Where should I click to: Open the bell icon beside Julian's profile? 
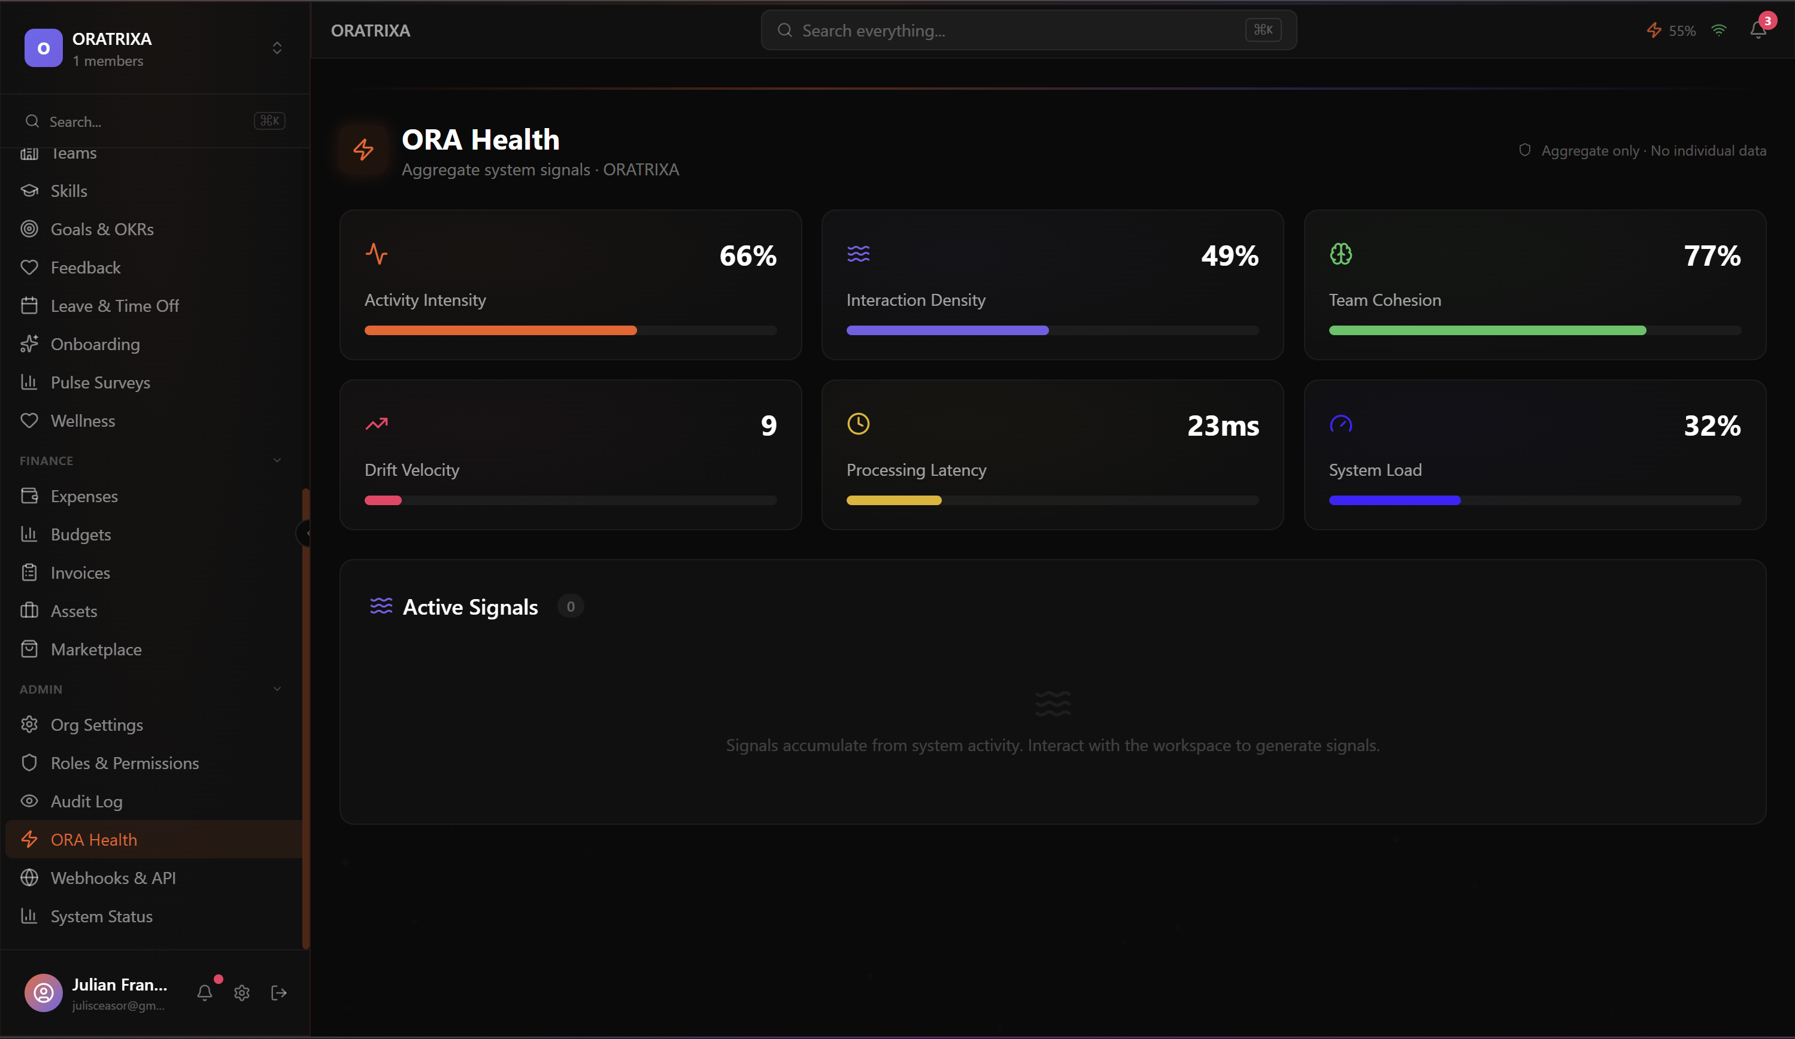(205, 993)
